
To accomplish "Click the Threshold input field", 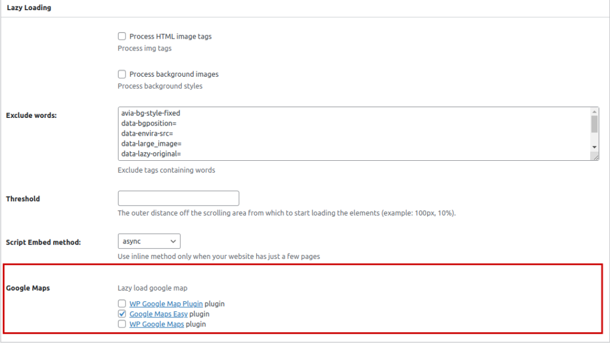I will click(x=178, y=198).
